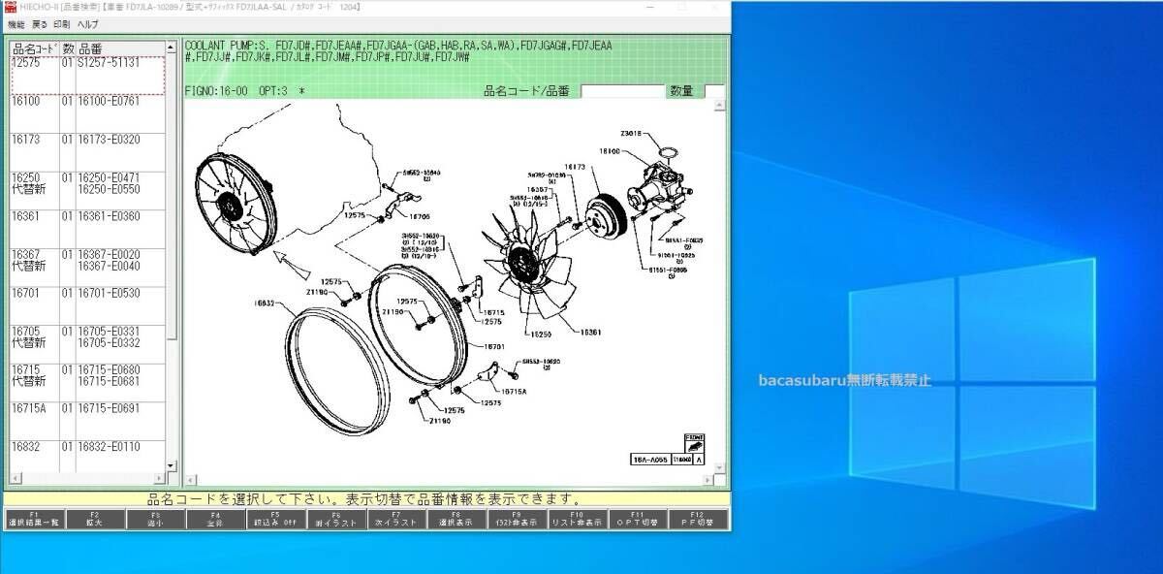
Task: Open the 戻る menu
Action: tap(40, 23)
